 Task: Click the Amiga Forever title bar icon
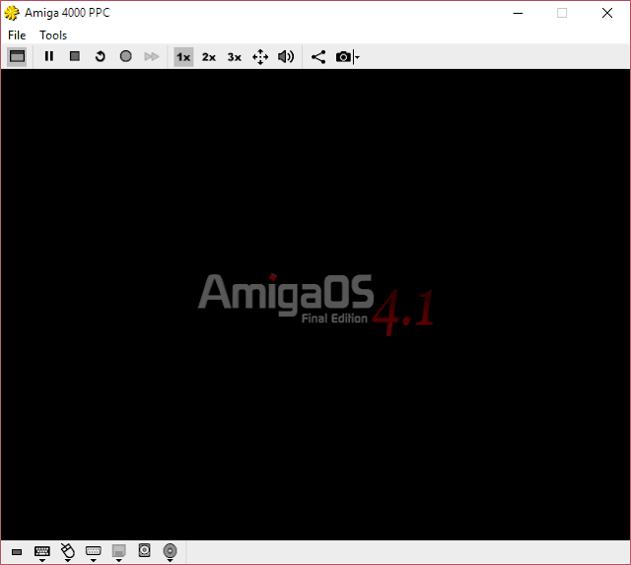tap(12, 13)
